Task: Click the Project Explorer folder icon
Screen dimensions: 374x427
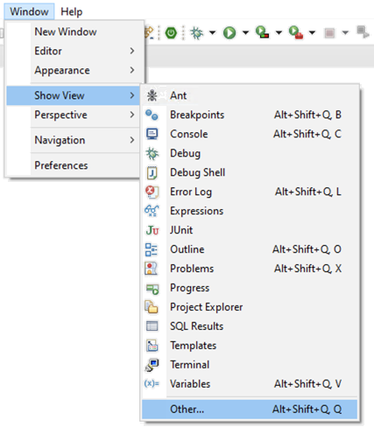Action: pyautogui.click(x=152, y=307)
